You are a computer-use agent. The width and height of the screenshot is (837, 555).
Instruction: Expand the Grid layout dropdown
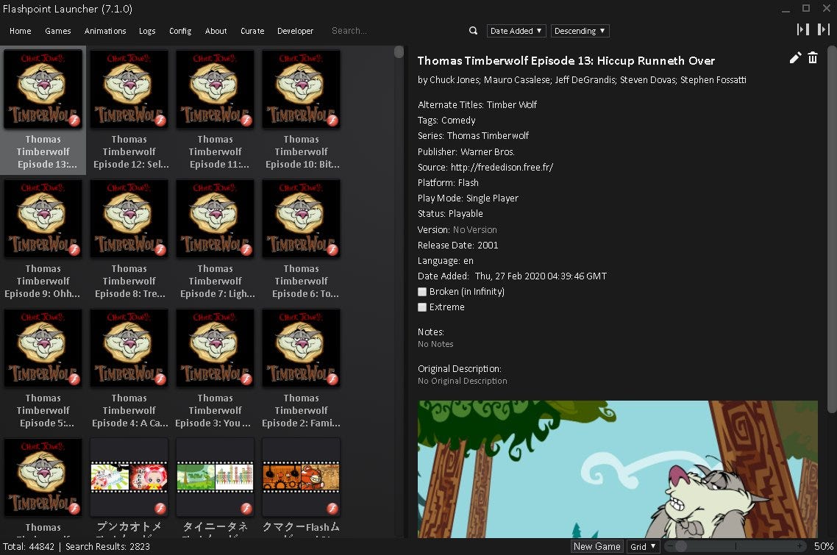pos(643,546)
